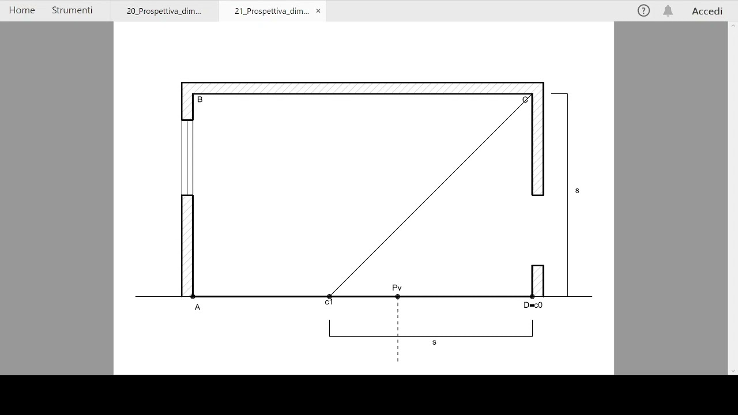Sign in with the Accedi button
This screenshot has width=738, height=415.
(x=707, y=11)
